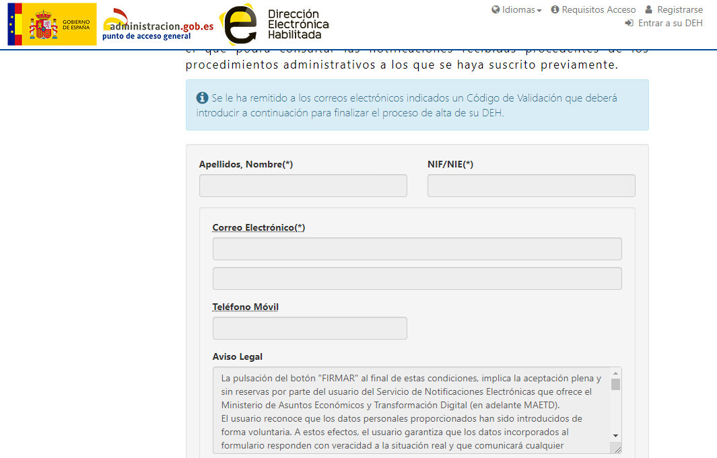Focus the Teléfono Móvil field

310,328
